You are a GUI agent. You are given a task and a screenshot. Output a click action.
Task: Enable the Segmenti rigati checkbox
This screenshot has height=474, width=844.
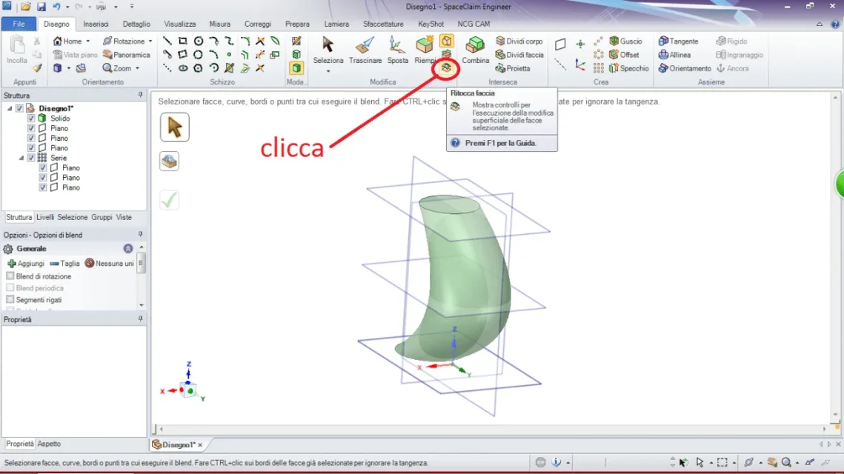pyautogui.click(x=10, y=300)
